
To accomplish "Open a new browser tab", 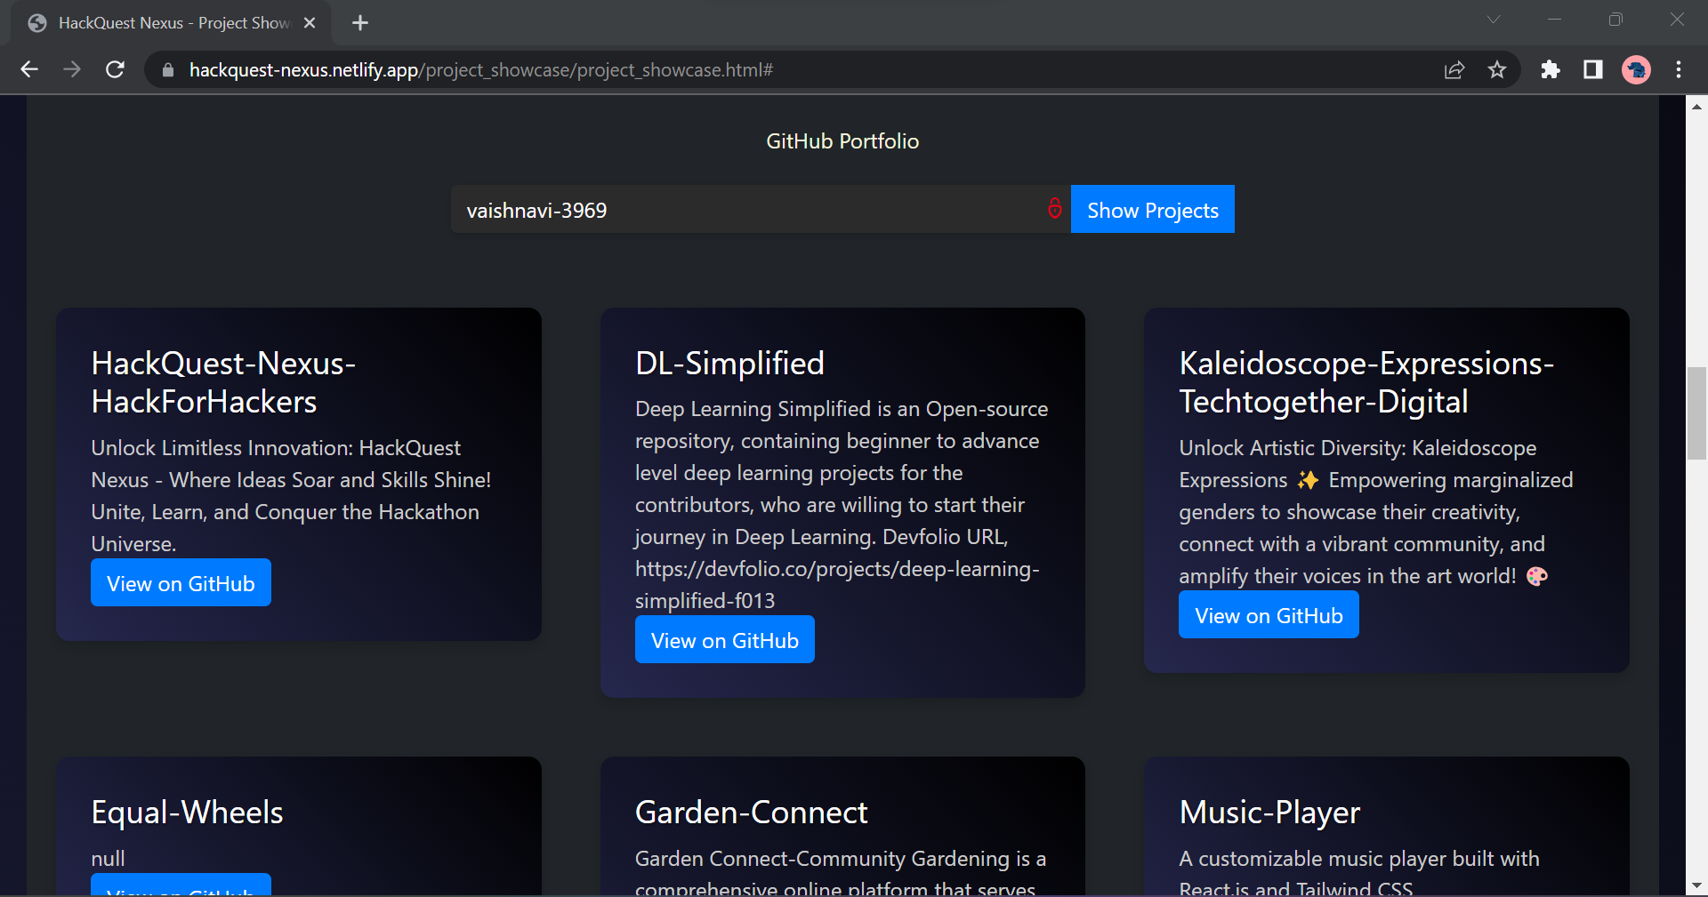I will point(360,23).
